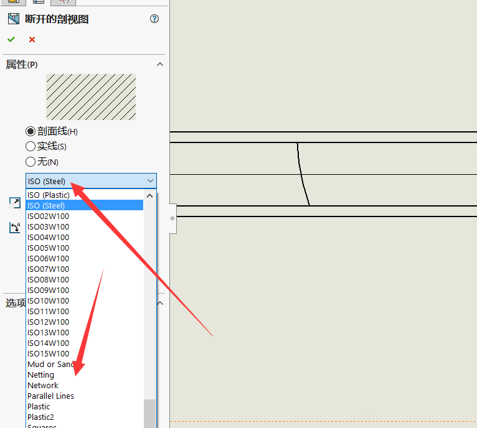477x428 pixels.
Task: Click the list scroll-up arrow
Action: 149,196
